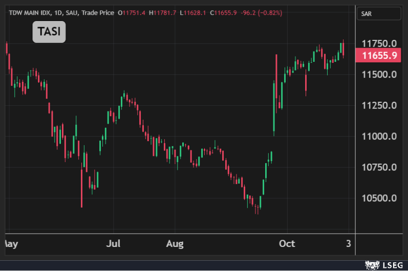Click the High value 11781.7 in legend
Image resolution: width=408 pixels, height=271 pixels.
(x=163, y=12)
